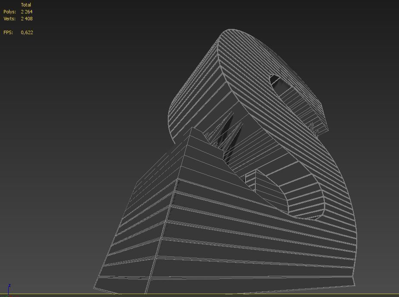The width and height of the screenshot is (399, 297).
Task: Click the Verts count value 2 408
Action: point(27,19)
